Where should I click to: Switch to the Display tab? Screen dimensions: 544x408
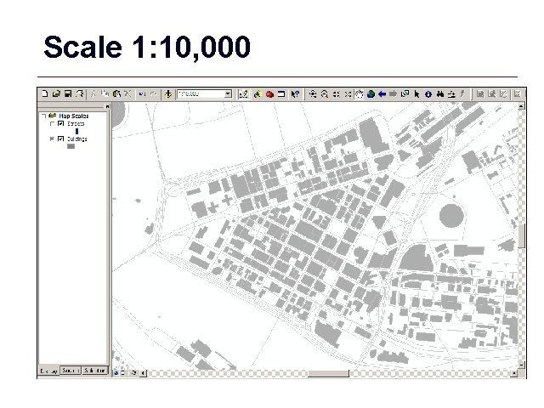pos(49,371)
